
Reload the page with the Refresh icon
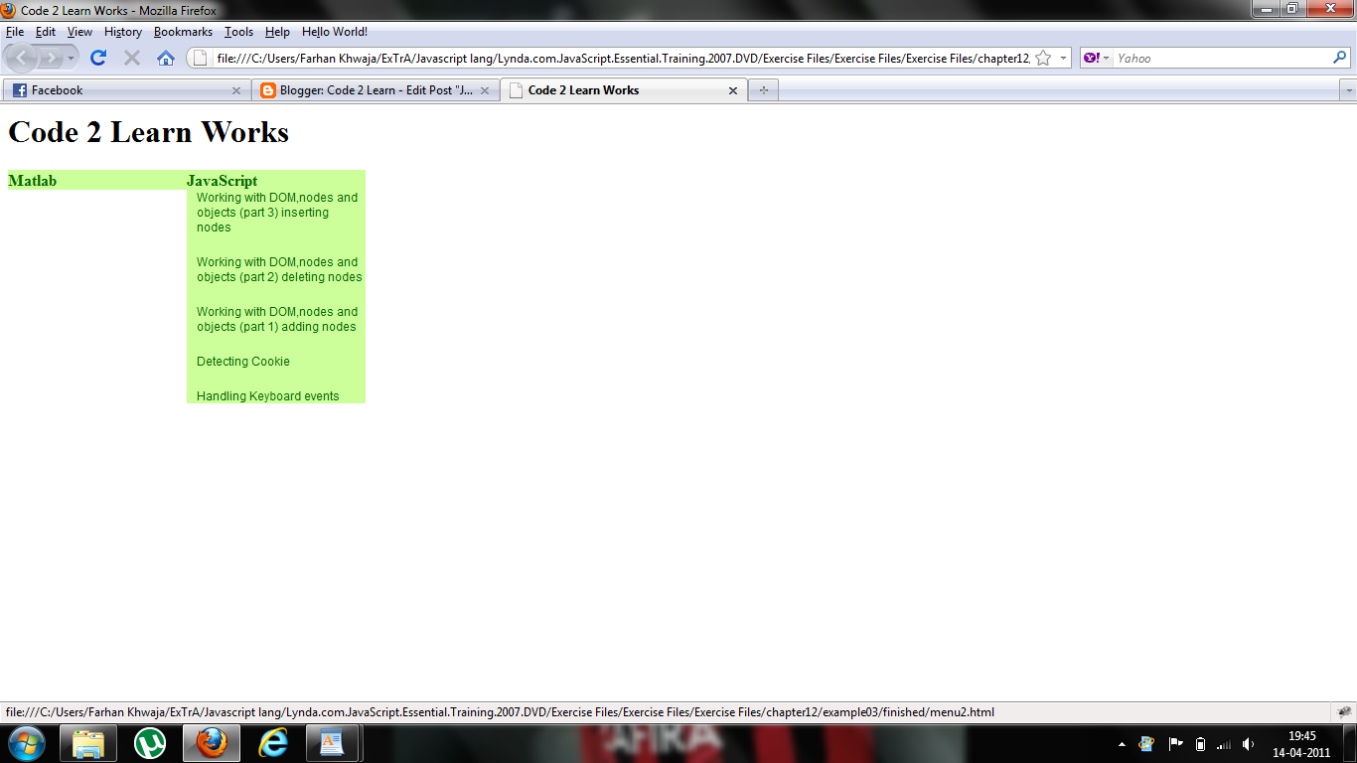click(98, 58)
